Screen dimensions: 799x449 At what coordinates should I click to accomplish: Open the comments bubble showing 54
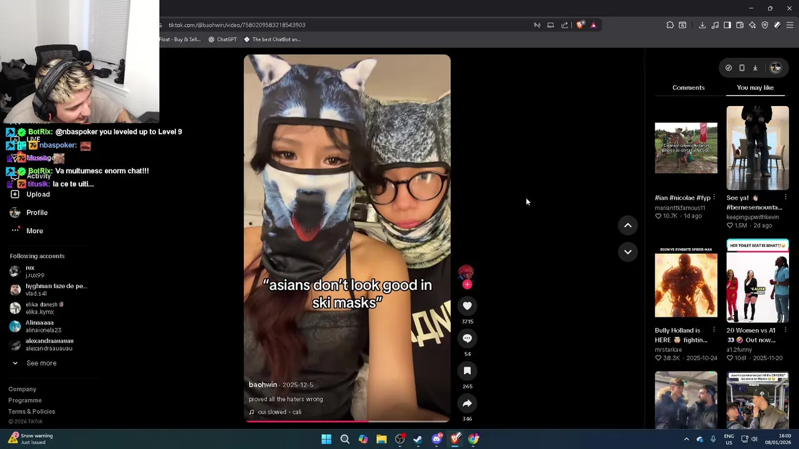click(467, 338)
